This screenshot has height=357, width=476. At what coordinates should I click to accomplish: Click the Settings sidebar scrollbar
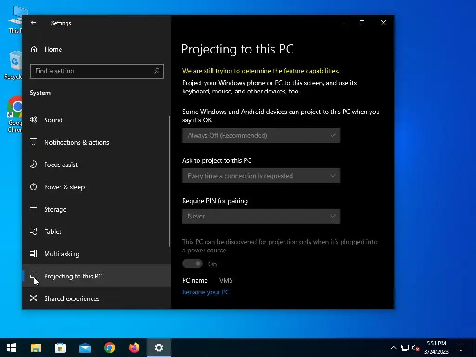pyautogui.click(x=170, y=181)
